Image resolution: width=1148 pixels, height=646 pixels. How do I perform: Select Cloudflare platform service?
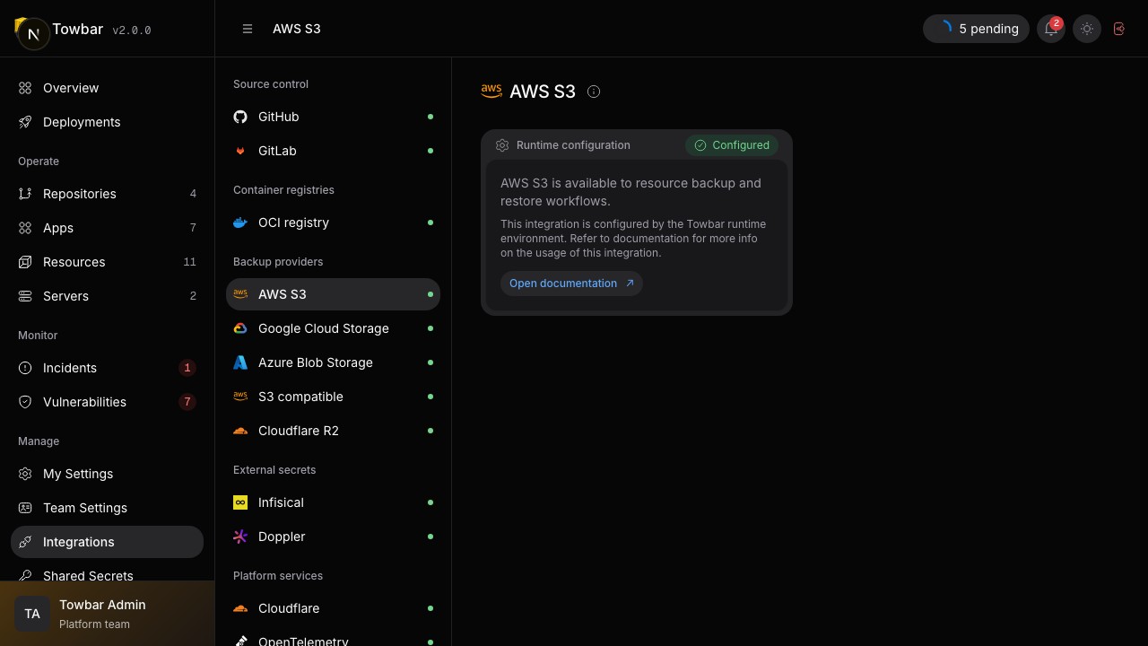pyautogui.click(x=333, y=608)
